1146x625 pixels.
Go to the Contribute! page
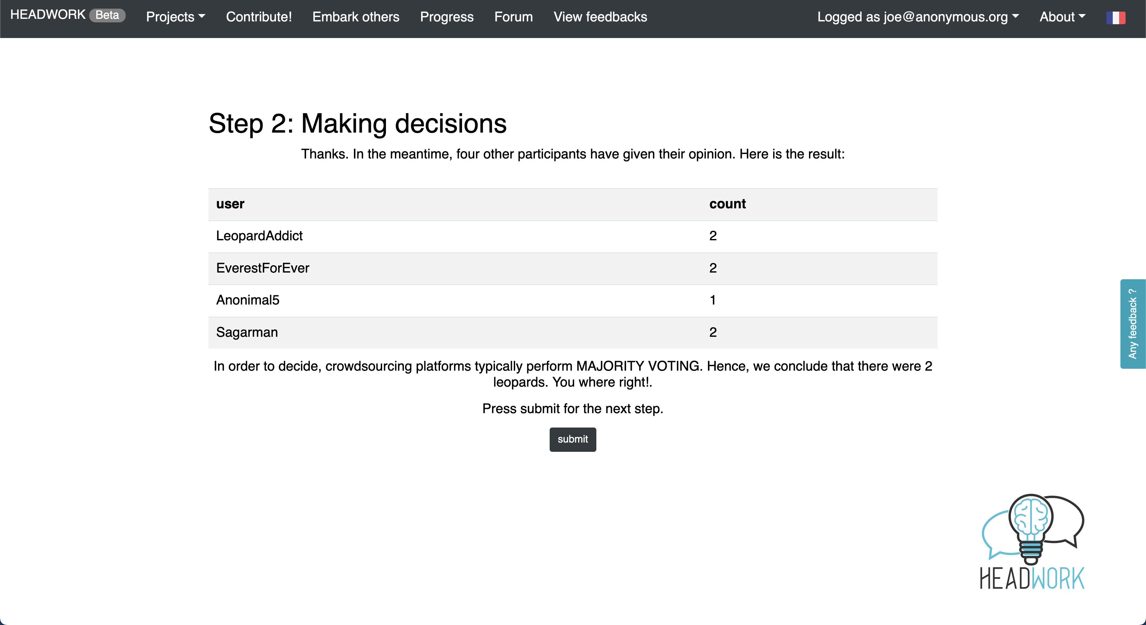pyautogui.click(x=259, y=17)
